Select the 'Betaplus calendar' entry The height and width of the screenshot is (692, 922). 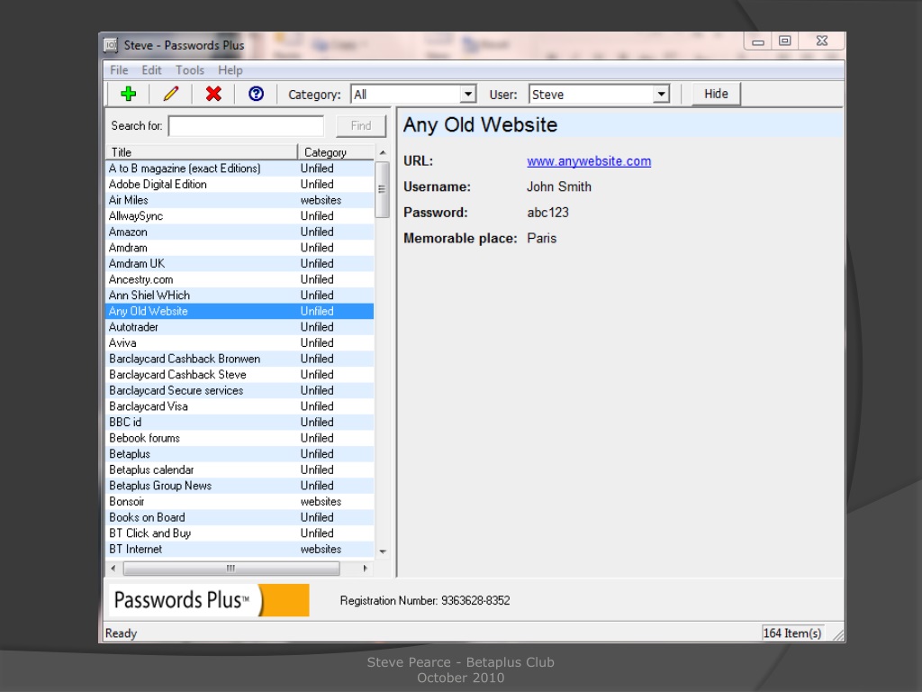[x=240, y=470]
